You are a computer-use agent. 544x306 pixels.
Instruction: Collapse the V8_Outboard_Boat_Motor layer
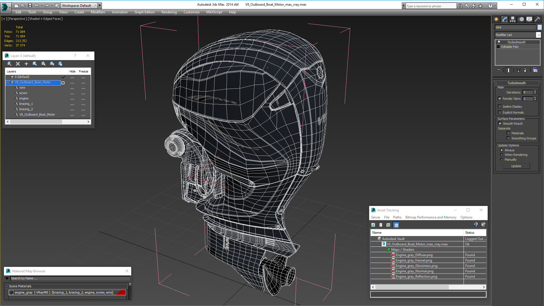pos(8,82)
